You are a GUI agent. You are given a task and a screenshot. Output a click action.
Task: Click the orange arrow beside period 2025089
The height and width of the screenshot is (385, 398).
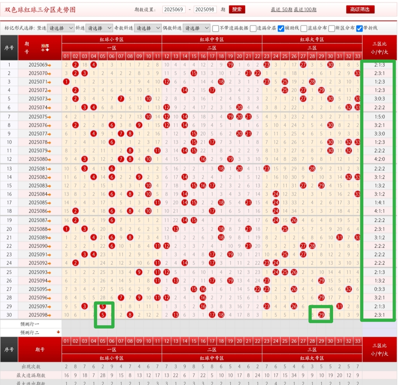(x=49, y=238)
